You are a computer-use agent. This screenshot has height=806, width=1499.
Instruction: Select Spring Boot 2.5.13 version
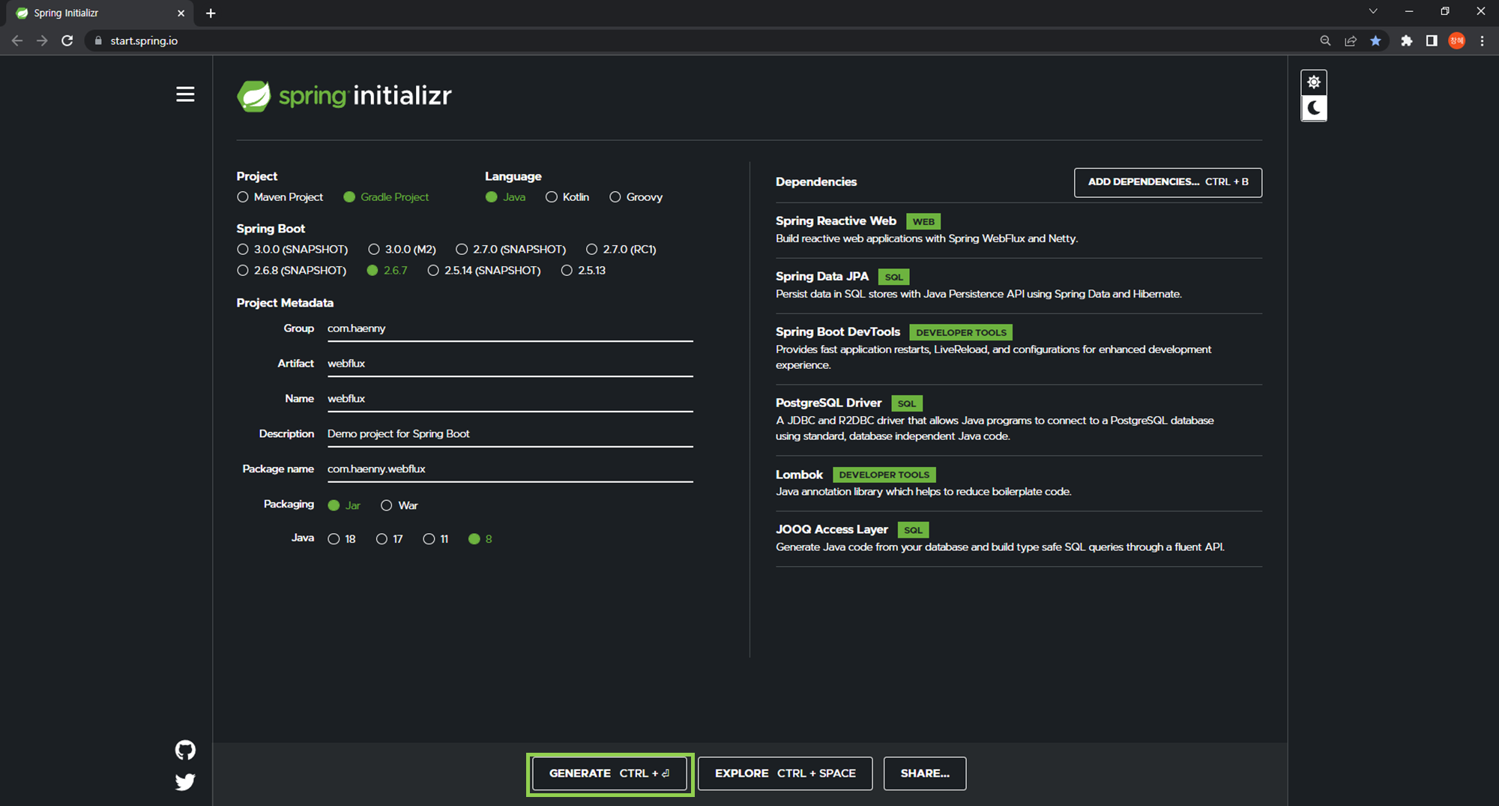click(x=583, y=271)
